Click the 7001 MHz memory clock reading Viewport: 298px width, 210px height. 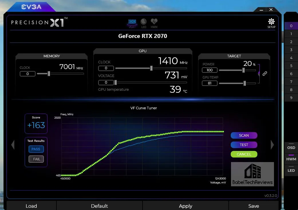point(71,67)
